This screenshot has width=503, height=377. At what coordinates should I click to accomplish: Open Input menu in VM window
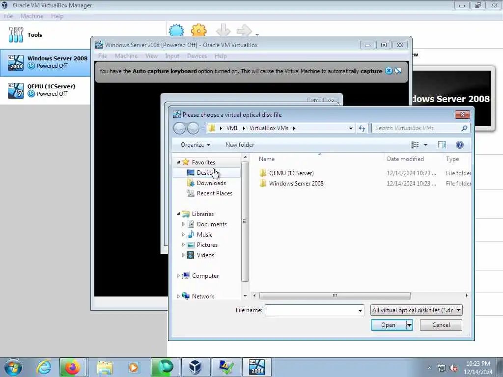[172, 56]
